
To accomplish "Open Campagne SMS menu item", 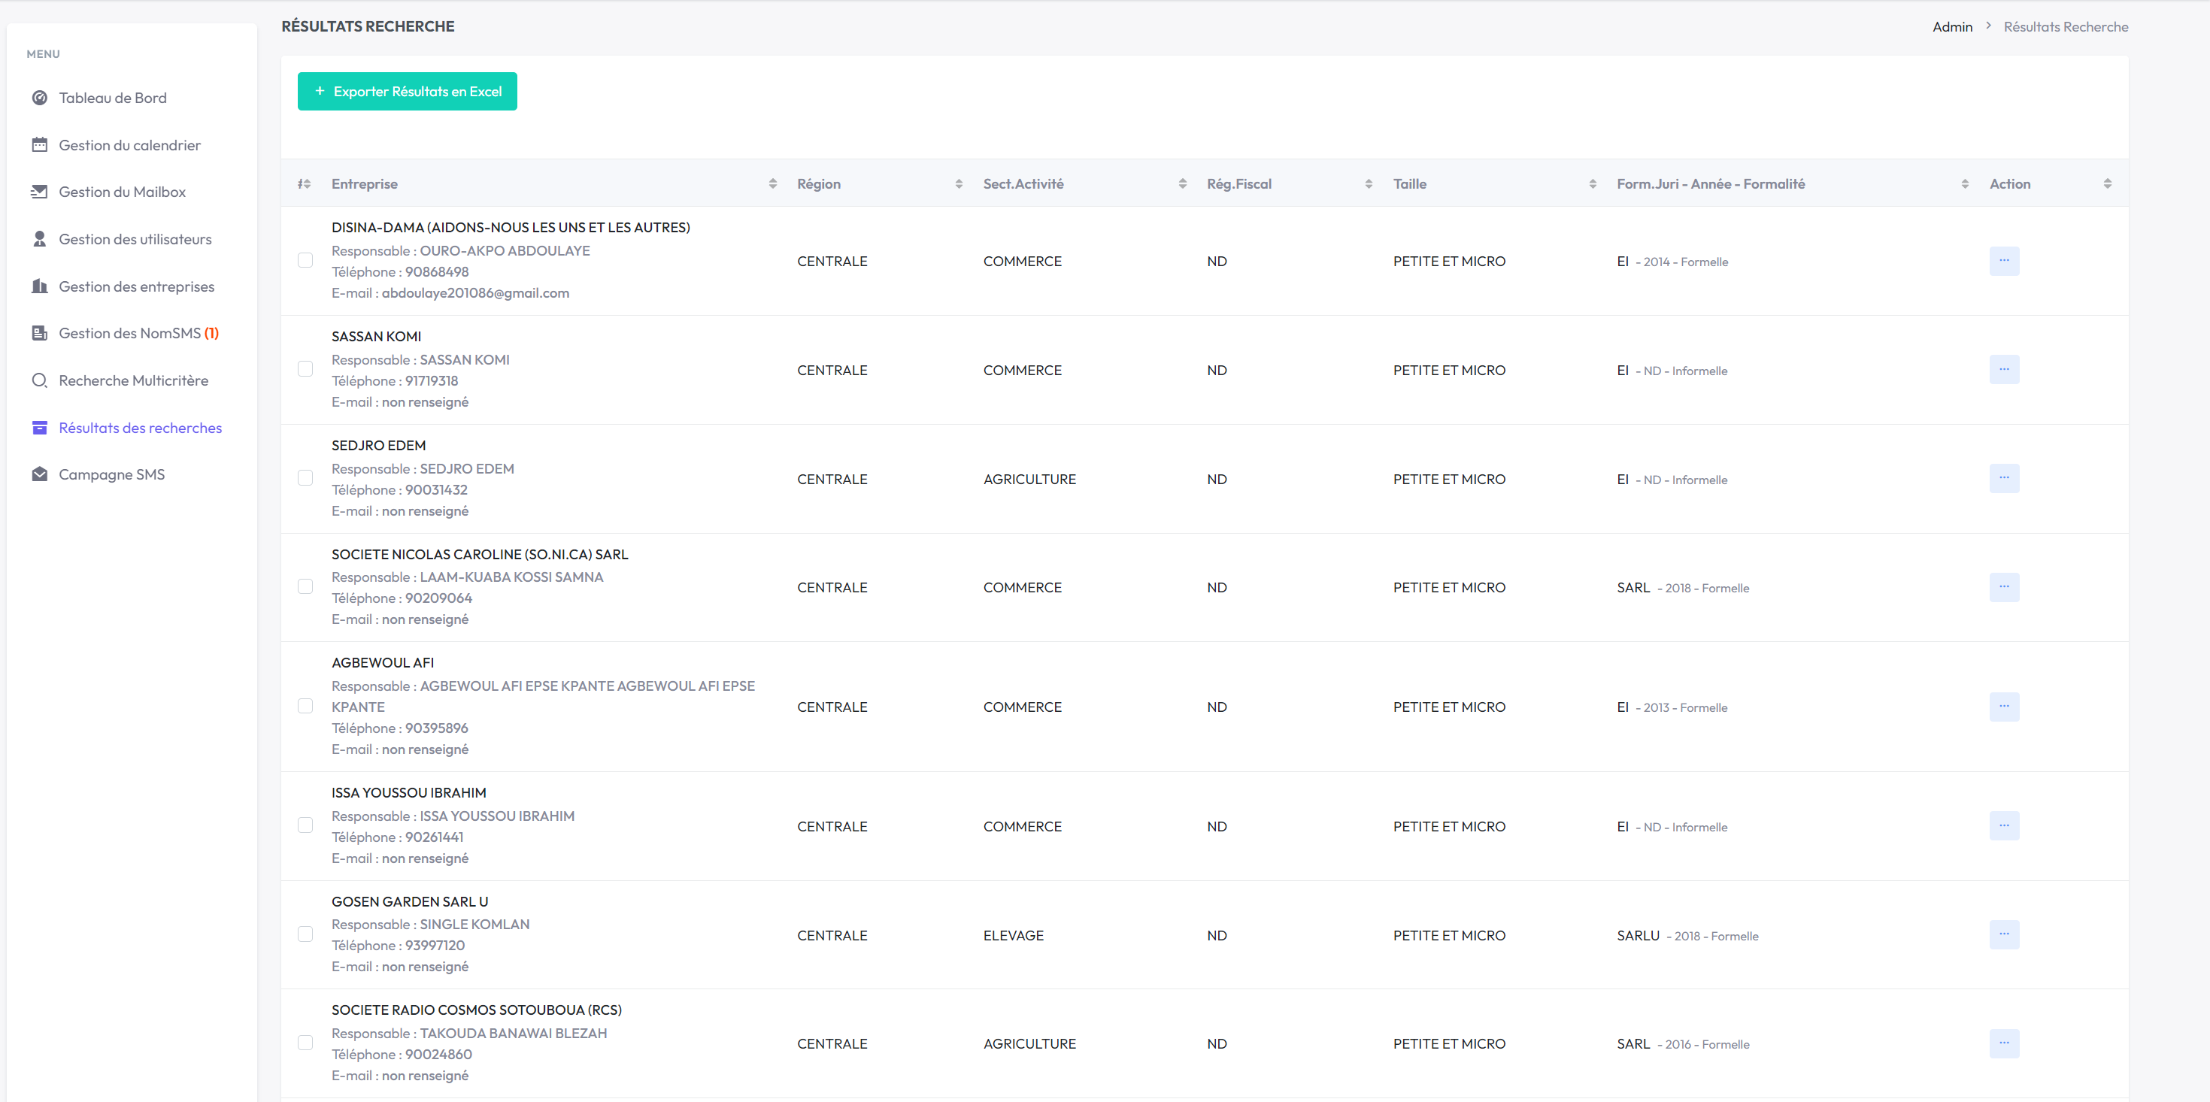I will 111,474.
